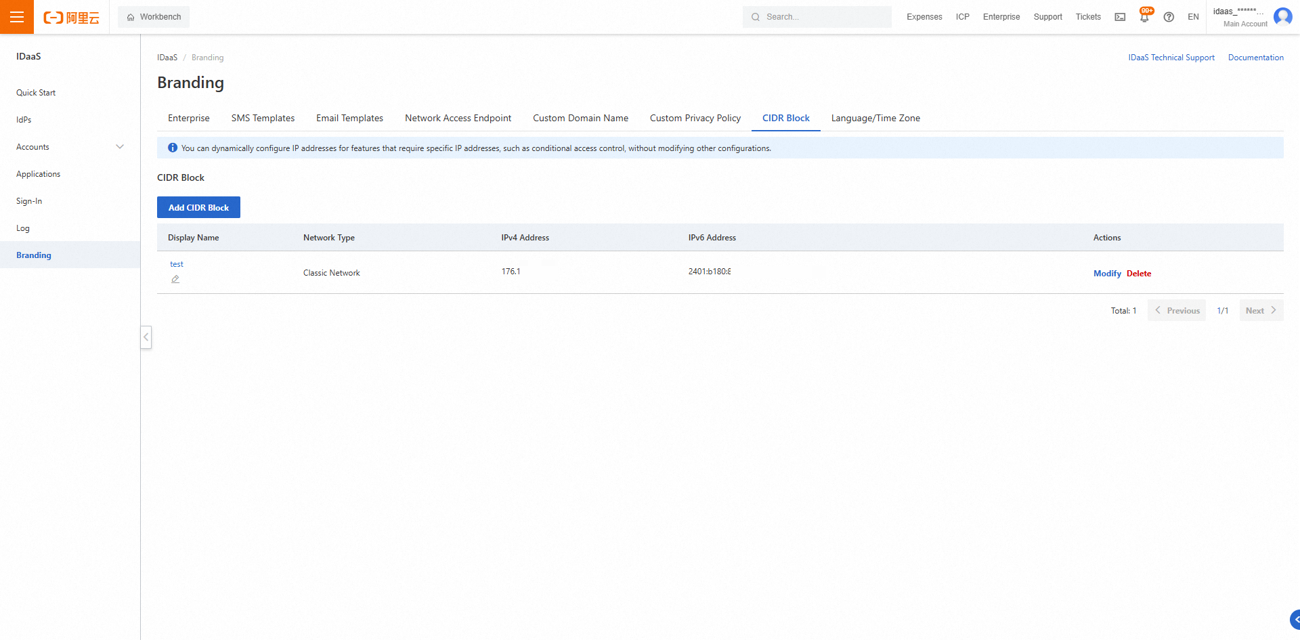Open the floating support chat icon
The image size is (1300, 640).
(1295, 619)
